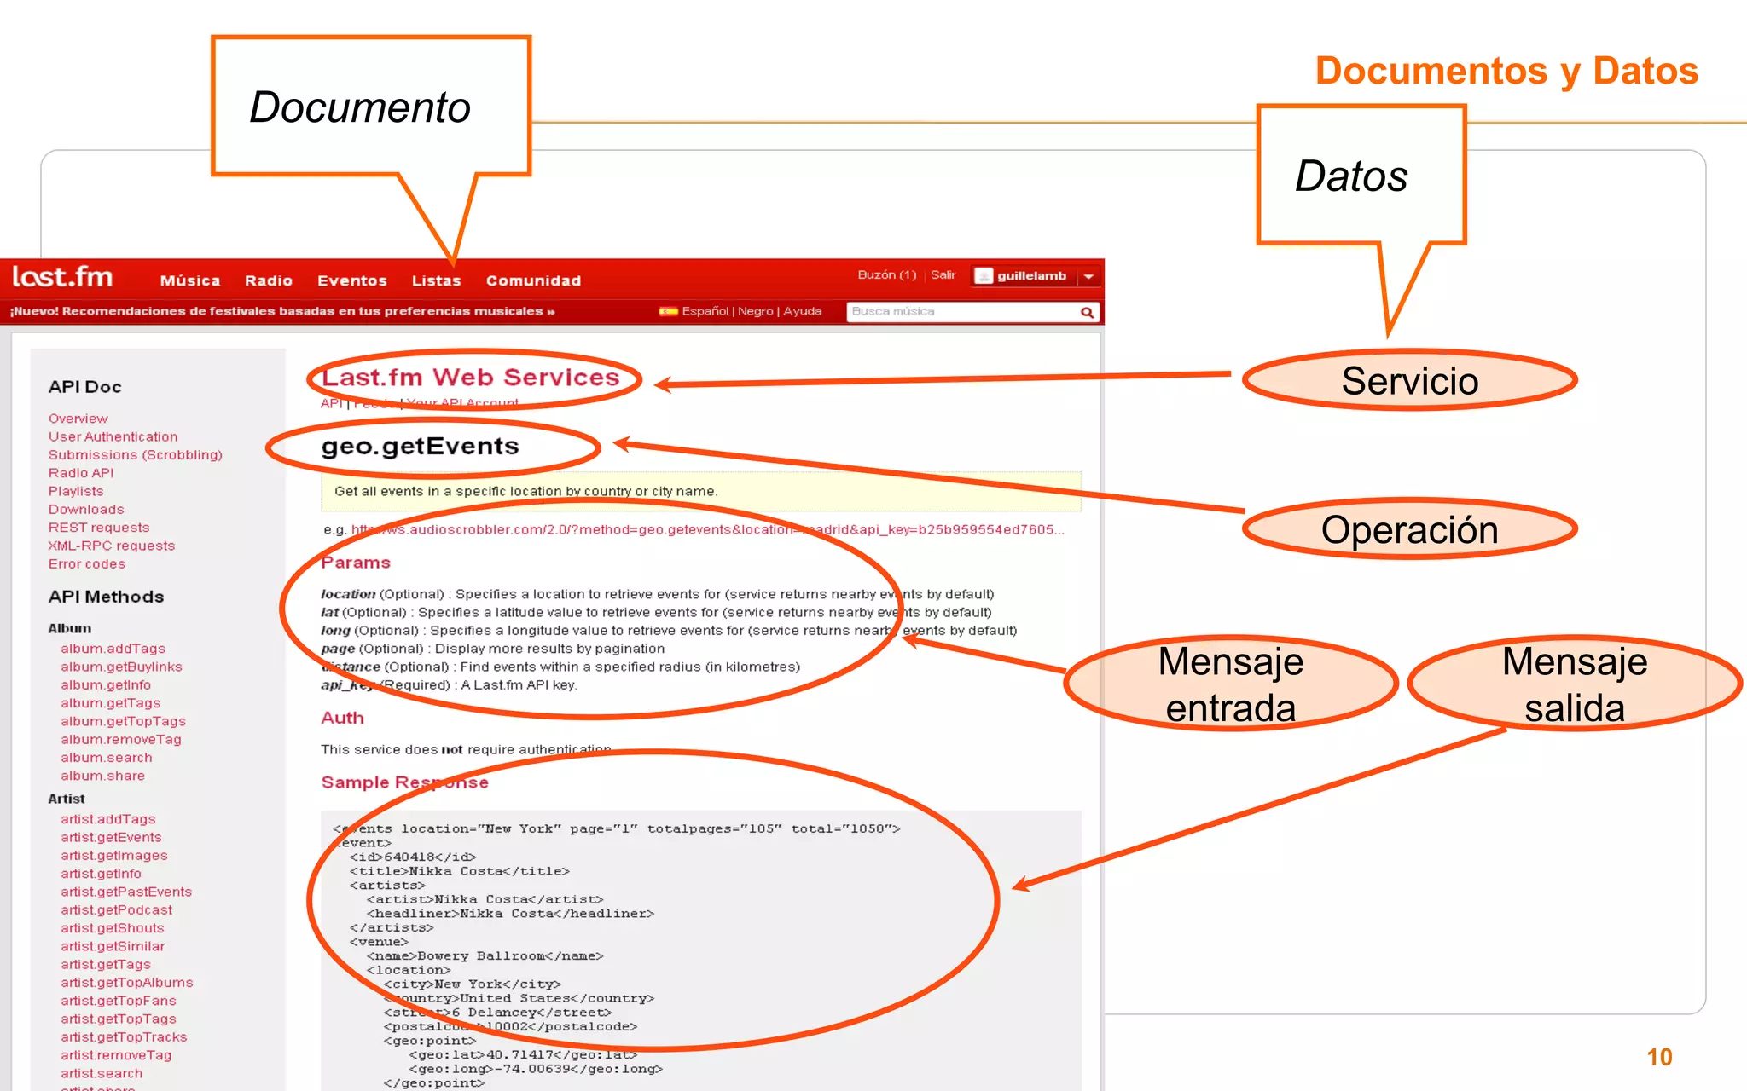Click the last.fm logo

tap(62, 277)
